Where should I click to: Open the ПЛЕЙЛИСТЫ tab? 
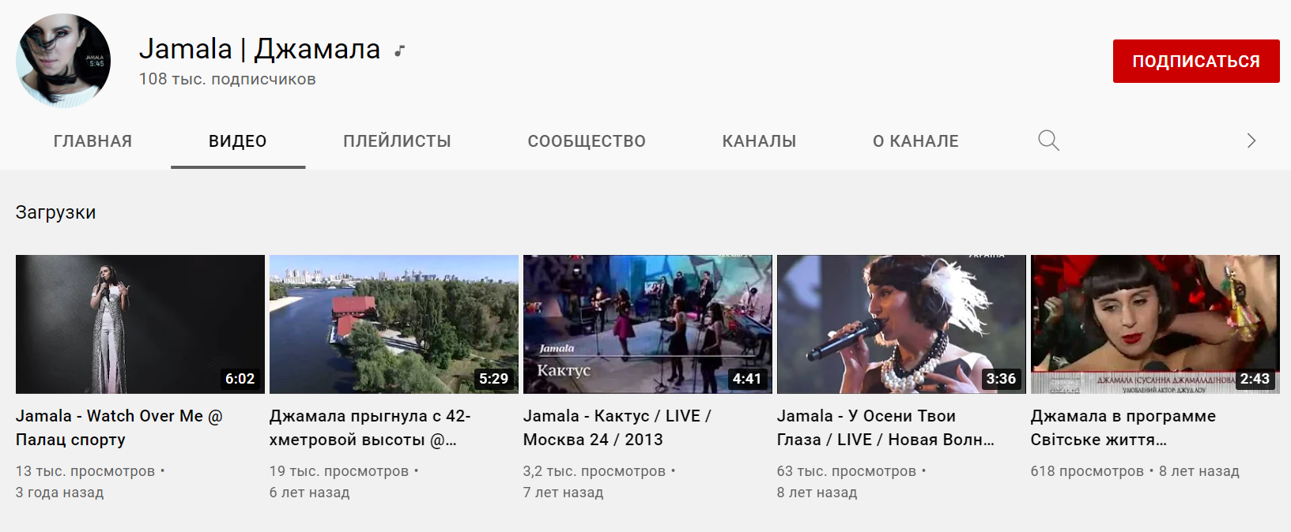tap(397, 141)
